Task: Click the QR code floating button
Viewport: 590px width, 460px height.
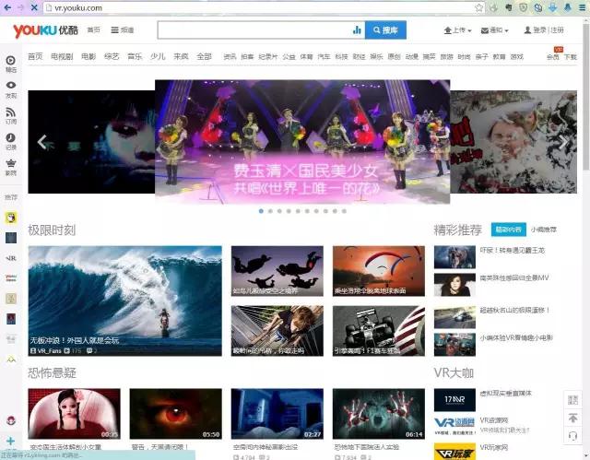Action: point(572,399)
